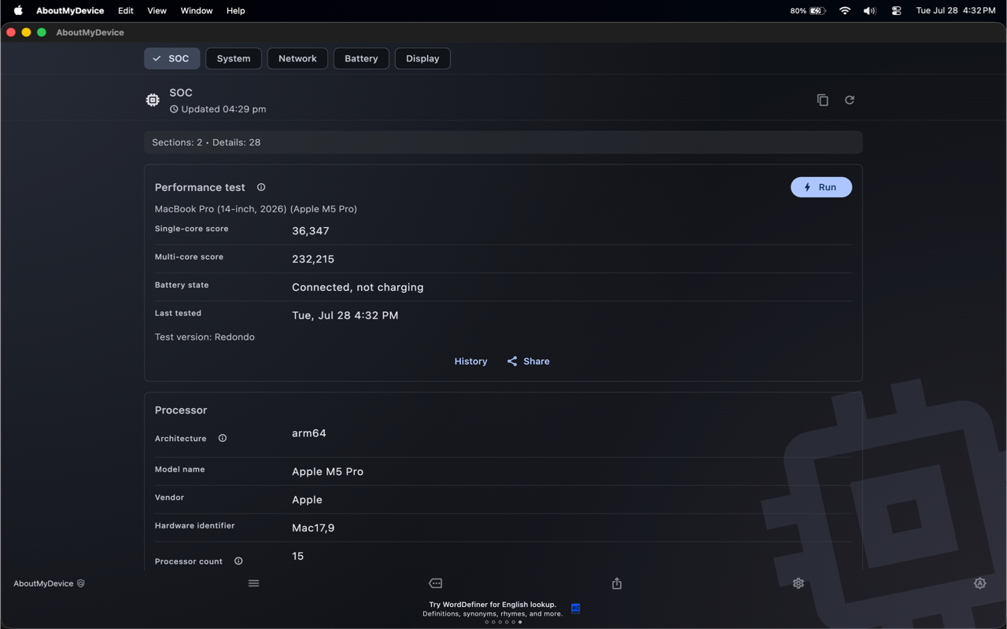Select hardware identifier Mac17,9

[313, 528]
